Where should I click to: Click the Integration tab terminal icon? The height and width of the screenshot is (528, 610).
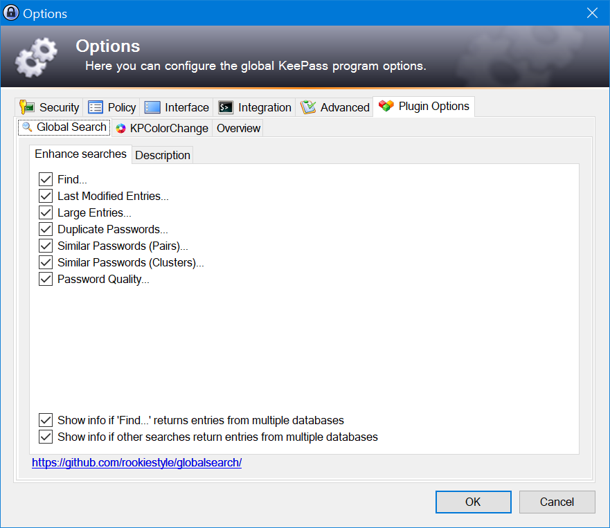[226, 107]
